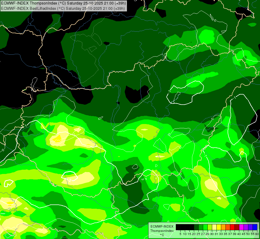Click legend tick label '55'
Viewport: 260px width, 239px height.
point(253,234)
